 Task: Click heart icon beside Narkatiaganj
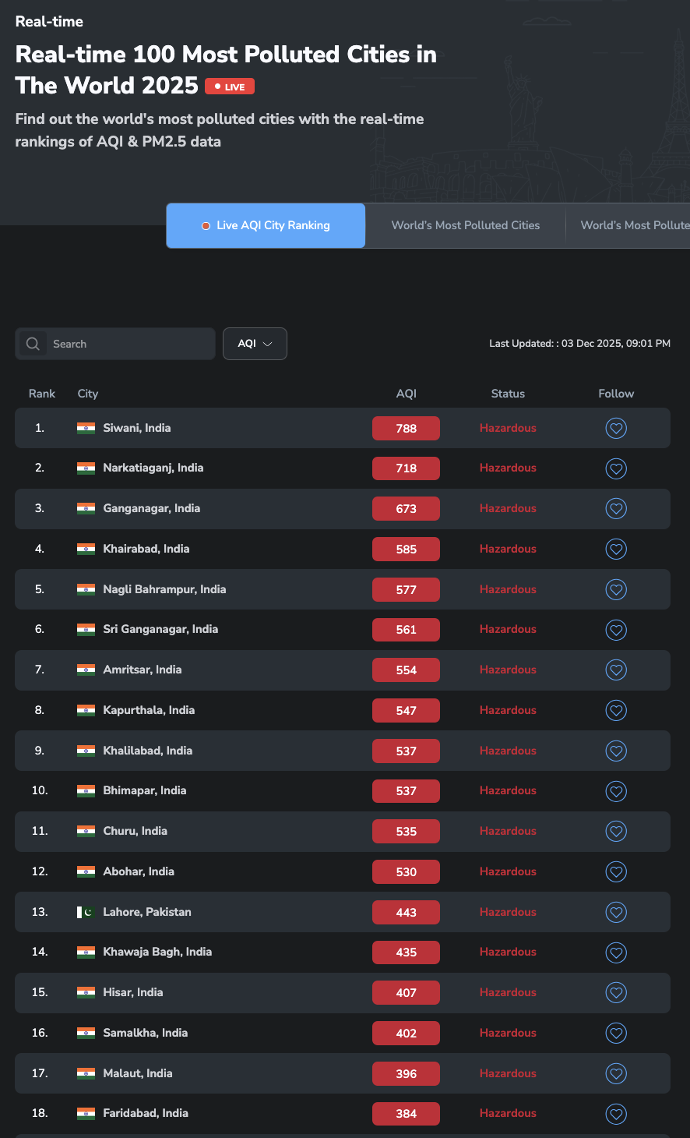[x=616, y=468]
